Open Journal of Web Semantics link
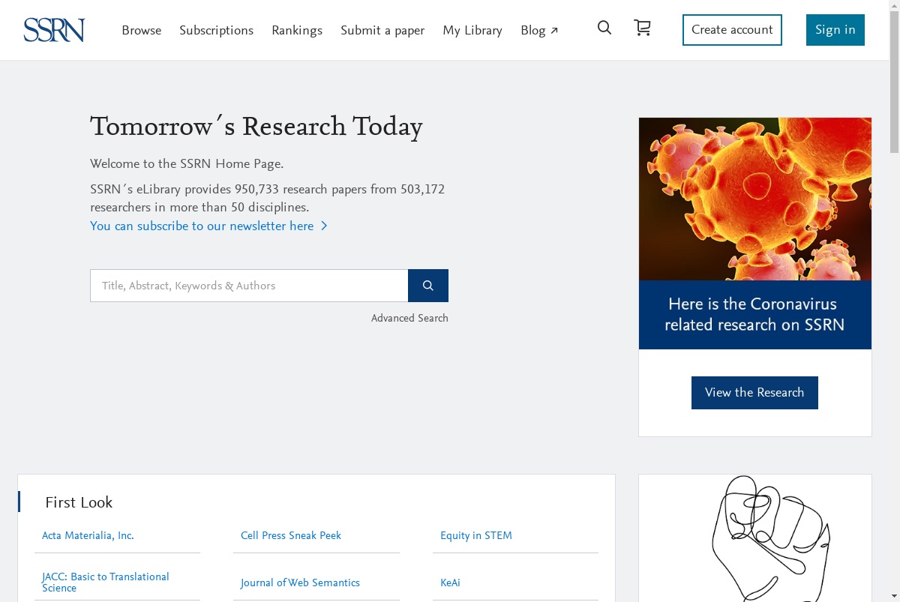 [300, 583]
